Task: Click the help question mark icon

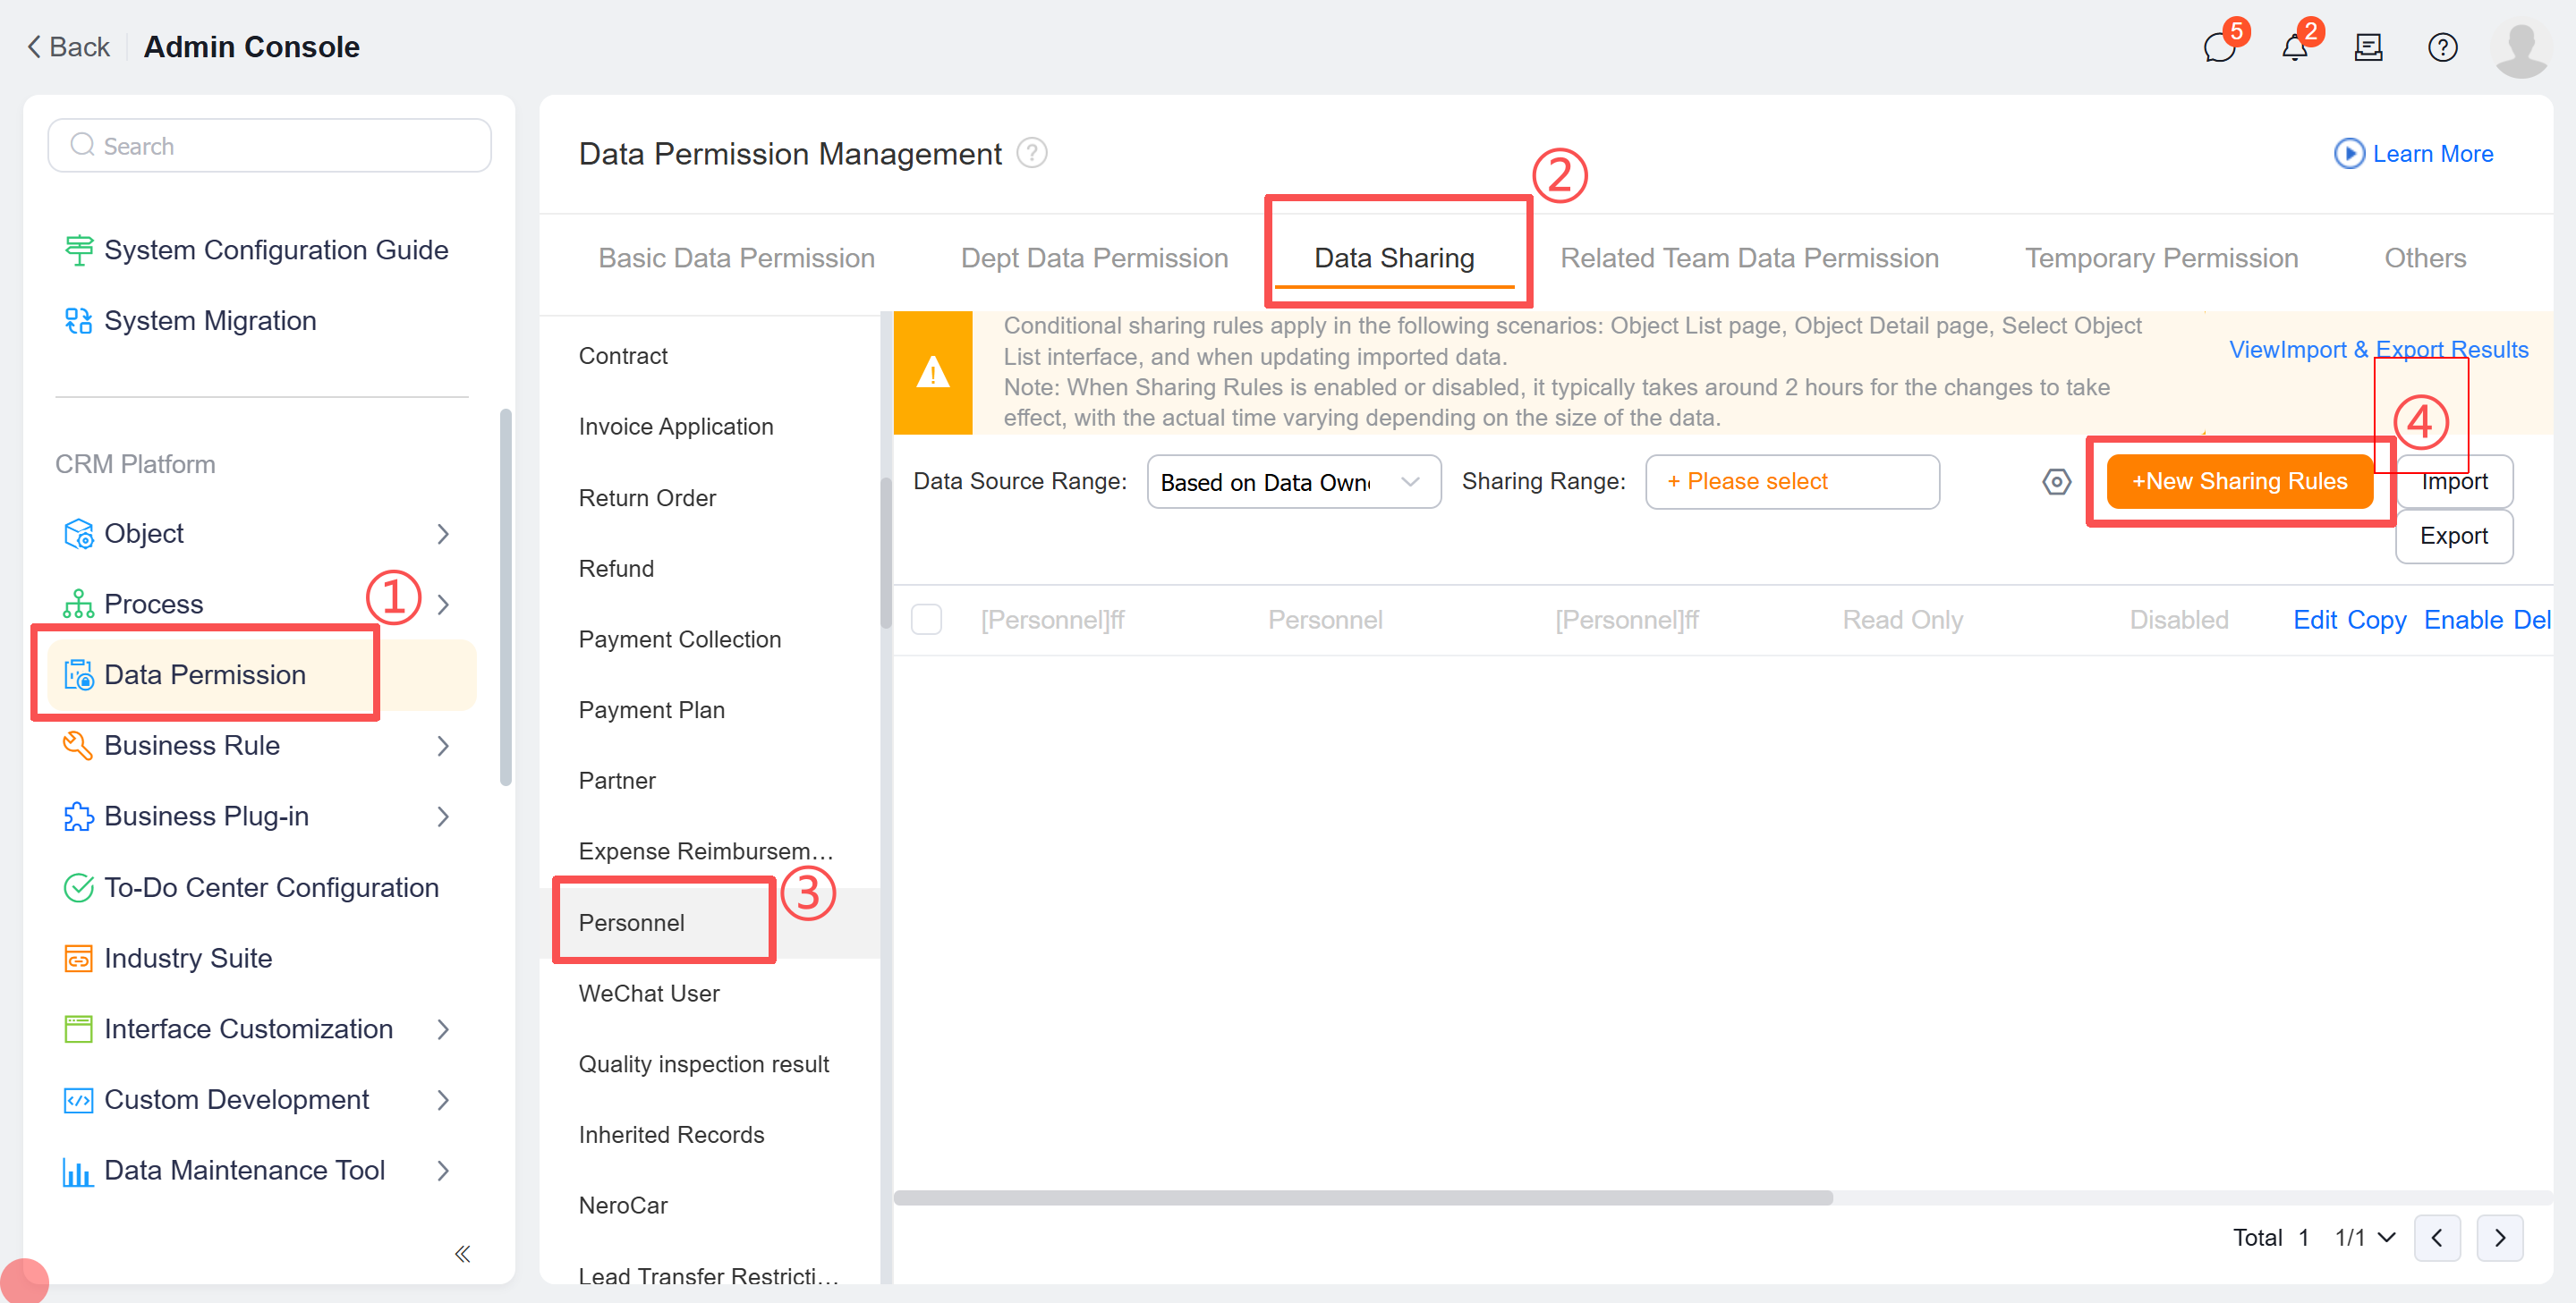Action: 2443,46
